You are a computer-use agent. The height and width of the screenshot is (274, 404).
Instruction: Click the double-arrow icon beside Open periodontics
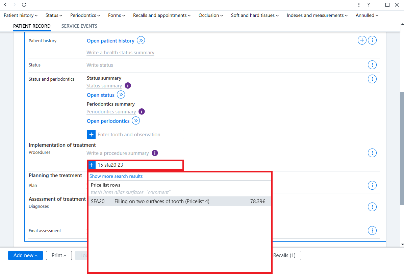click(136, 121)
